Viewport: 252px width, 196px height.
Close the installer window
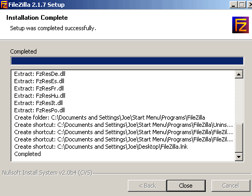[x=186, y=186]
